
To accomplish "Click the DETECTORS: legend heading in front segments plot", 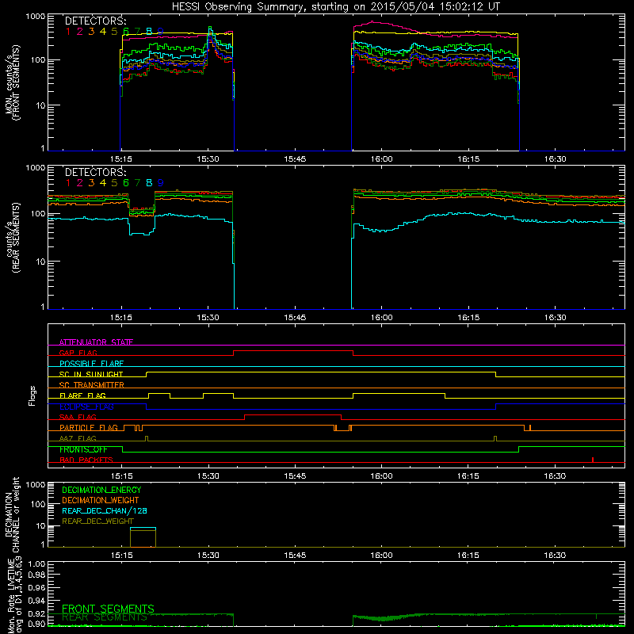I will 96,21.
